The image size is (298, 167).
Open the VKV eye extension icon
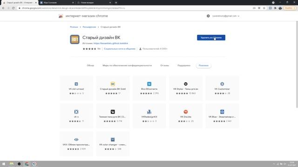tap(76, 140)
